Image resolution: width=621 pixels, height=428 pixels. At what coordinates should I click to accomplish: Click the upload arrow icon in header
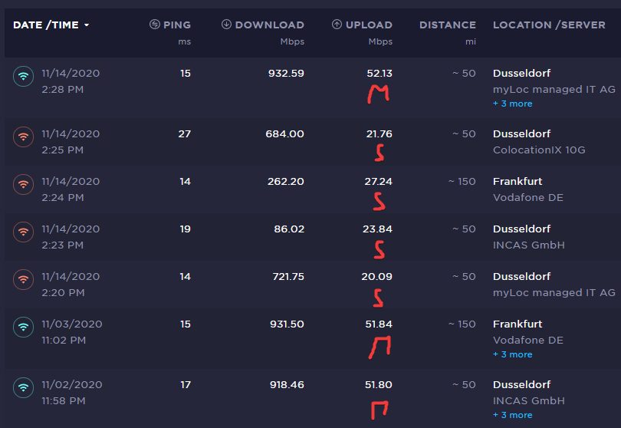click(337, 25)
